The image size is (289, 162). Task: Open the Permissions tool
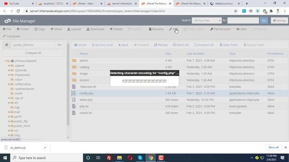pos(220,29)
